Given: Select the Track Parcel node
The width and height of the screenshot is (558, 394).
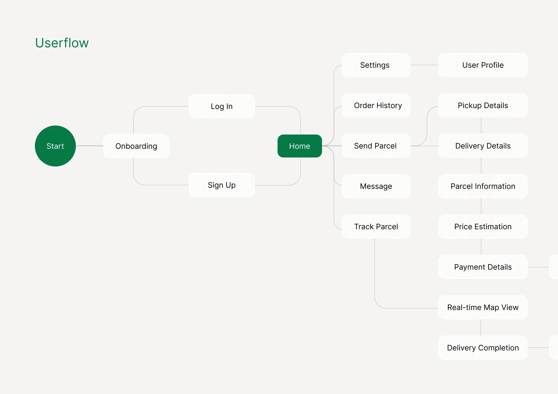Looking at the screenshot, I should (x=375, y=227).
